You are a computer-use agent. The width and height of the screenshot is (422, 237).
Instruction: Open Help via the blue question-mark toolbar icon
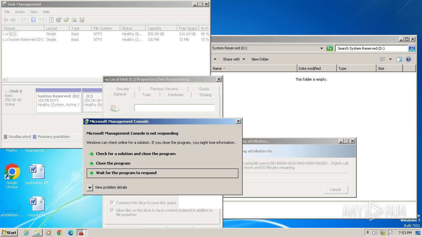[33, 20]
